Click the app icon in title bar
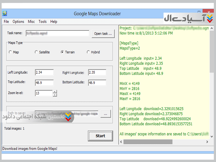 [5, 13]
